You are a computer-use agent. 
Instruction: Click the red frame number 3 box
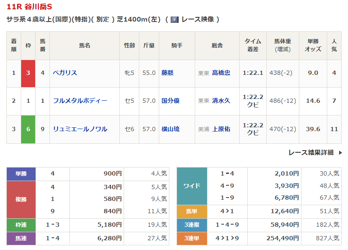[x=28, y=73]
